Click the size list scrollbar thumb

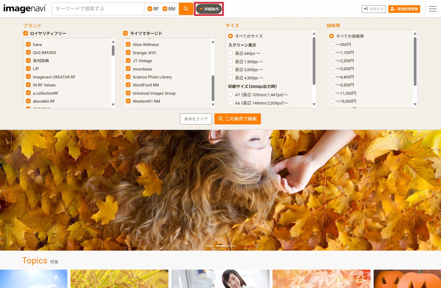point(314,61)
